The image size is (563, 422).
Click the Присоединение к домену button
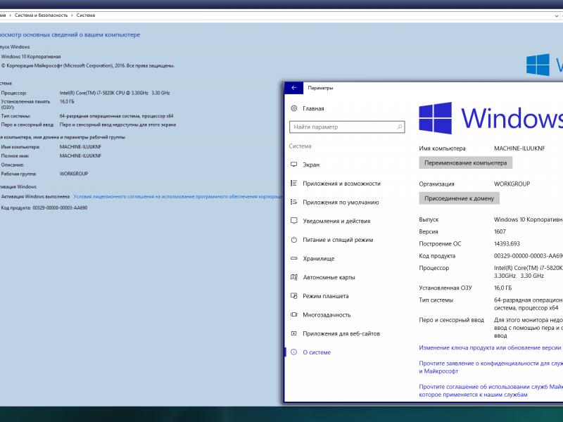[x=459, y=198]
